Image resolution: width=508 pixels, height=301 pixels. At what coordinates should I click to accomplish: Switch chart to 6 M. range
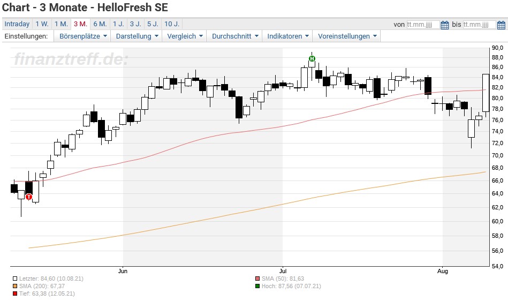point(100,24)
